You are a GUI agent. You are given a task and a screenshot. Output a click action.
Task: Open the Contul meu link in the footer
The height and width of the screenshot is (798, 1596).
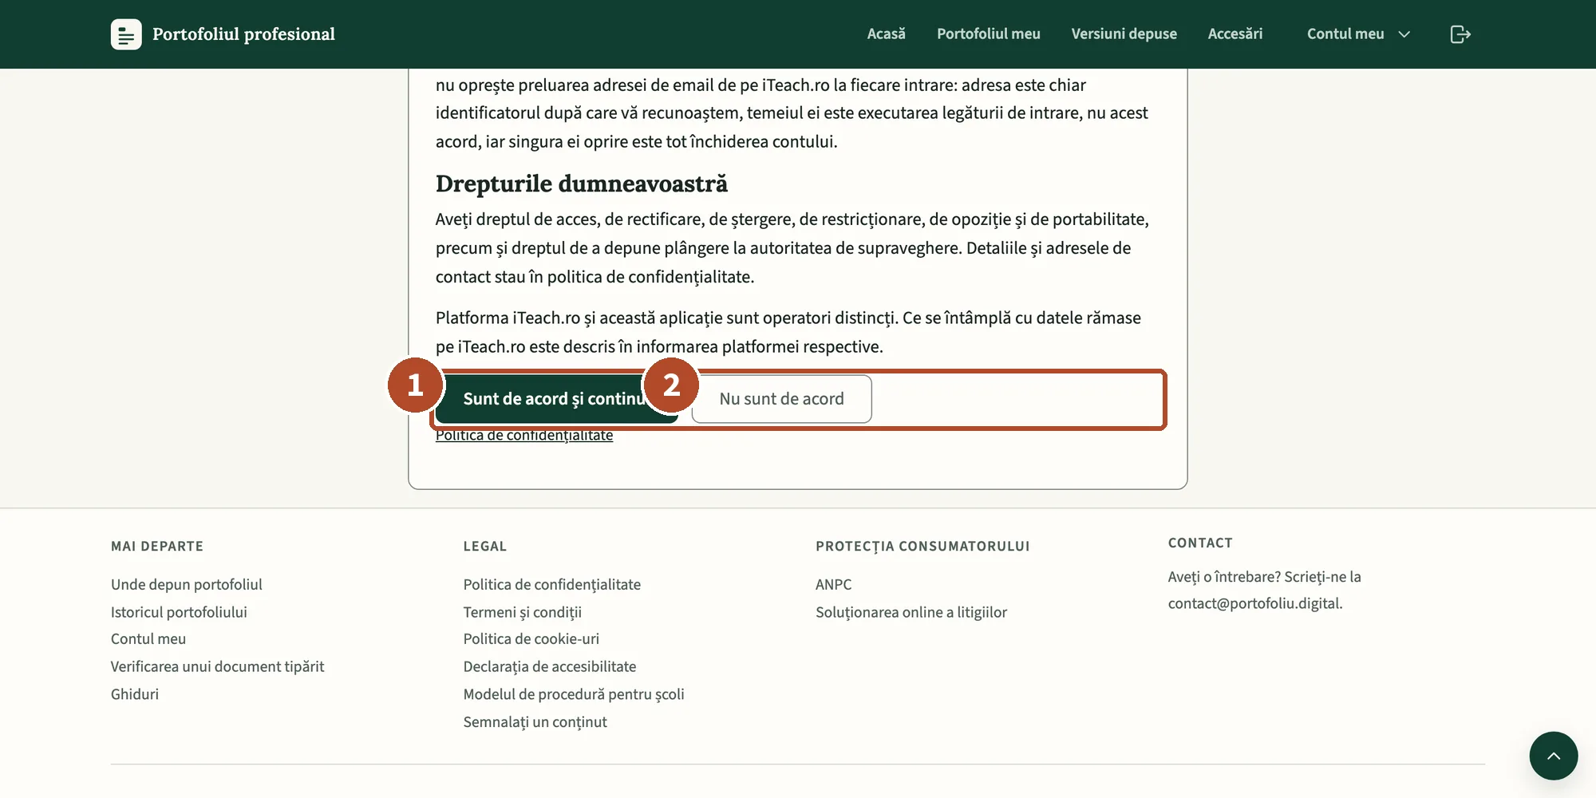[148, 639]
